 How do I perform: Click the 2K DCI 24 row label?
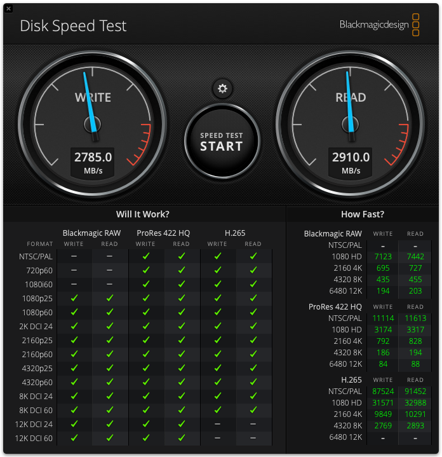pos(36,327)
